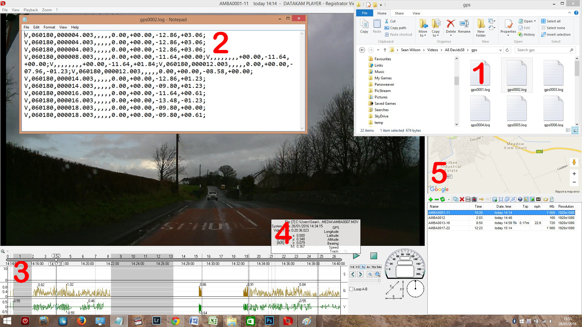Click the zoom slider below frame step buttons
The image size is (582, 327).
365,281
